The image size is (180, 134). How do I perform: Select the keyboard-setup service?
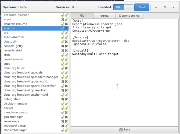[35, 126]
